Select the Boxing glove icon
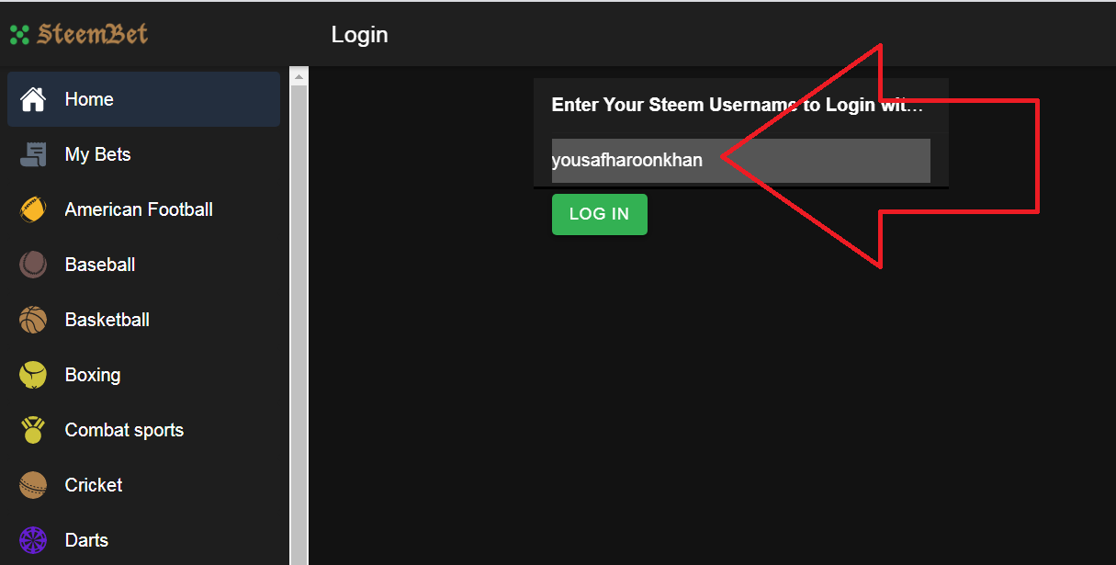 tap(33, 375)
